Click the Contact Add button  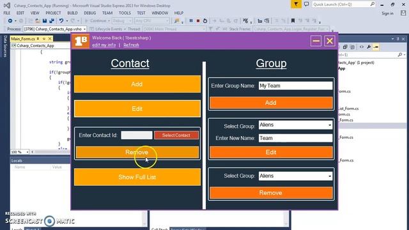pos(137,84)
